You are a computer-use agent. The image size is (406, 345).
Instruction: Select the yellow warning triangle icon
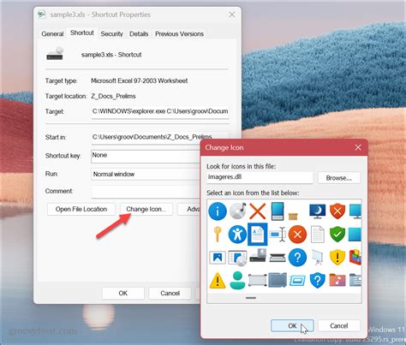(x=218, y=280)
